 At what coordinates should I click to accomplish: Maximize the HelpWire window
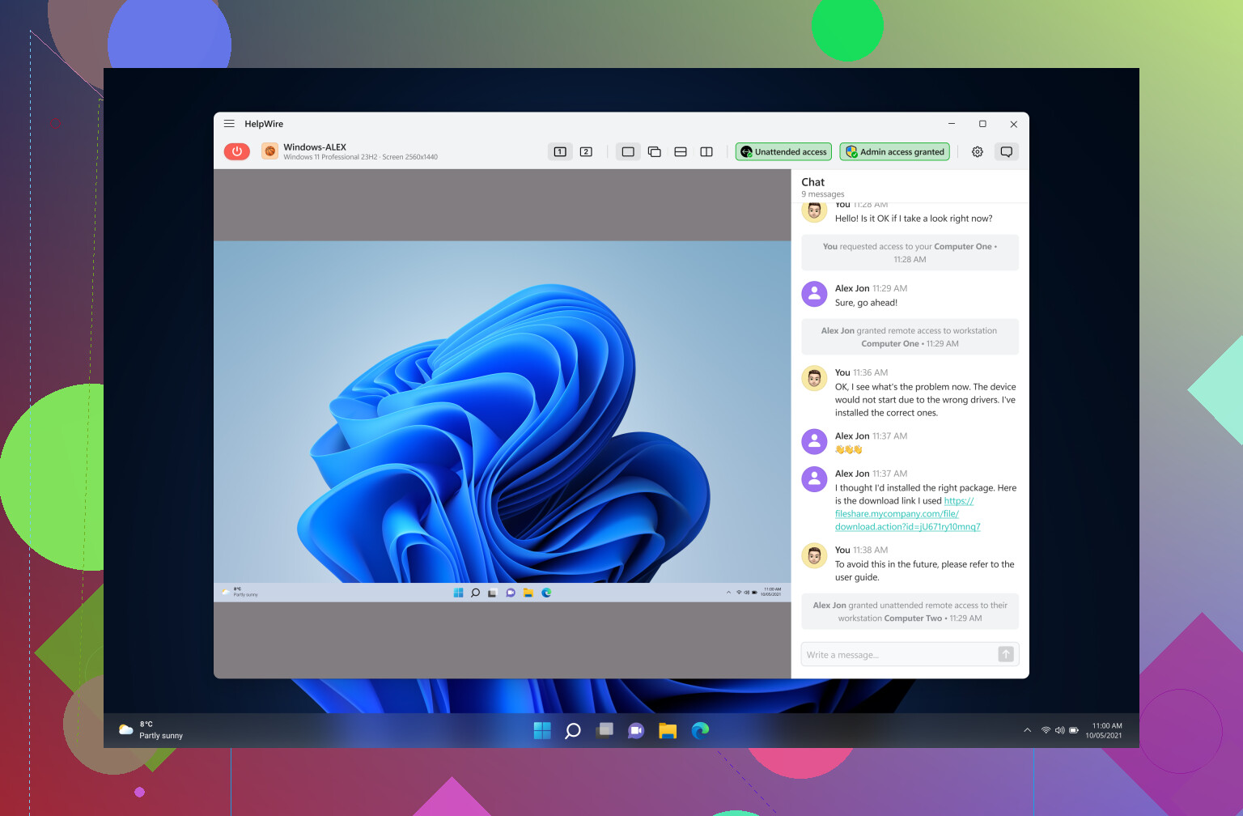click(982, 124)
